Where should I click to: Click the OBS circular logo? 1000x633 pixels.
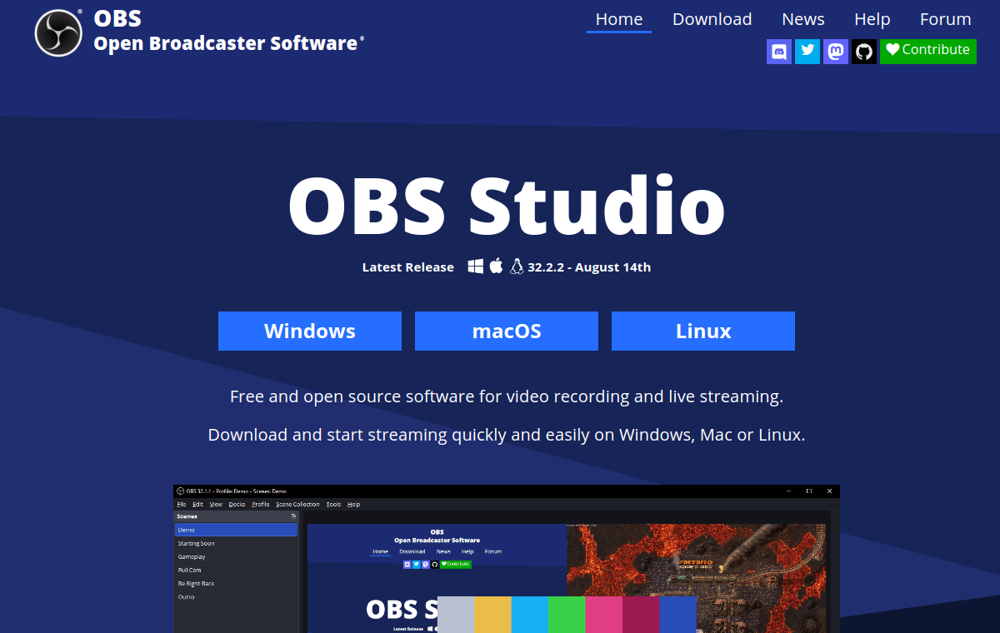click(x=58, y=32)
